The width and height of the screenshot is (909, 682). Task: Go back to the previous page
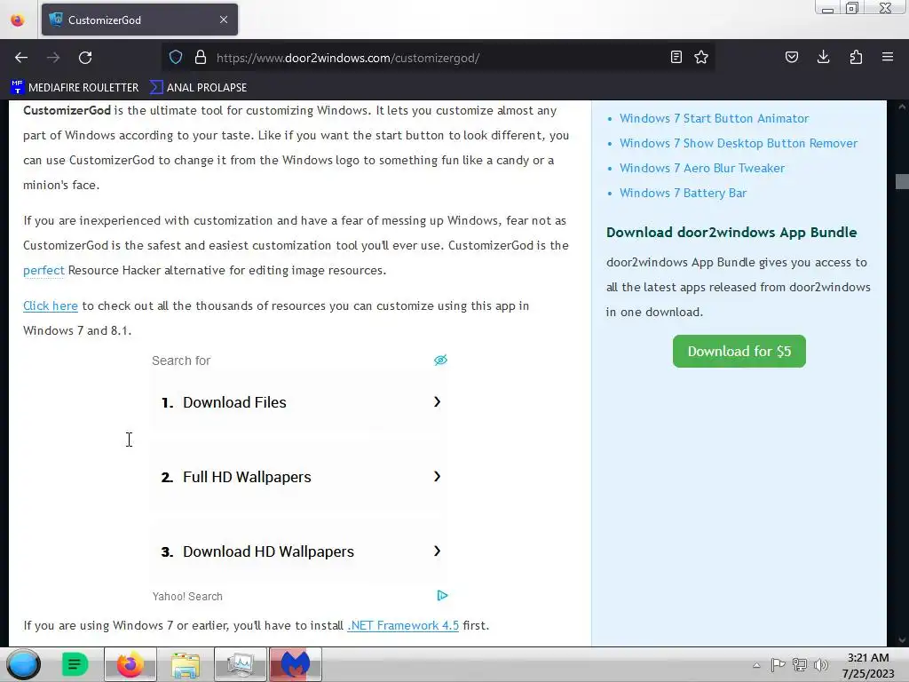pyautogui.click(x=21, y=58)
